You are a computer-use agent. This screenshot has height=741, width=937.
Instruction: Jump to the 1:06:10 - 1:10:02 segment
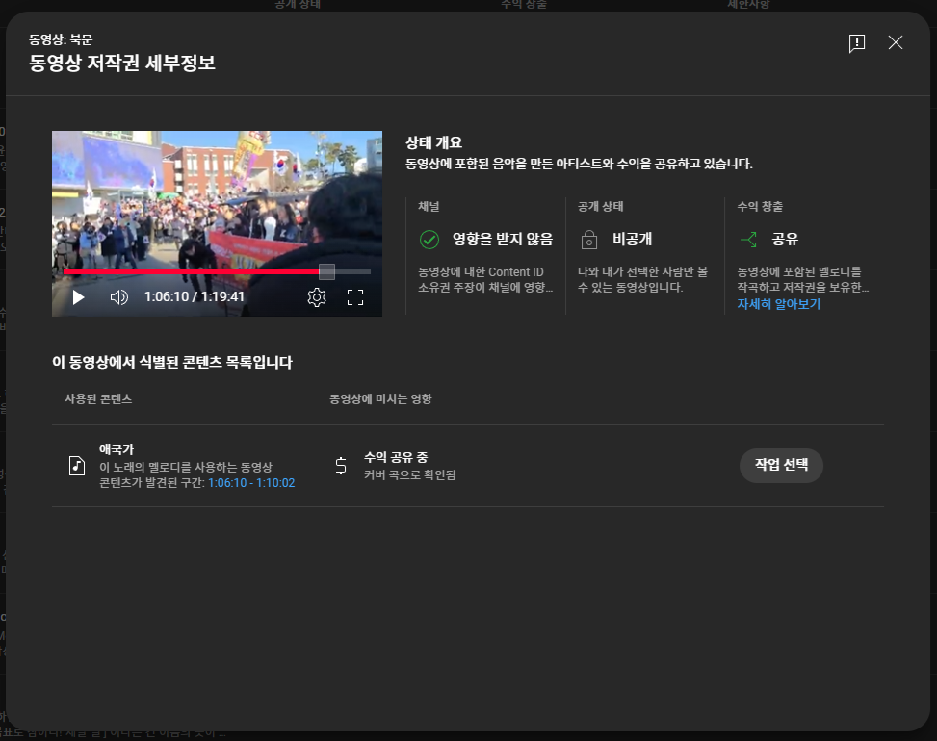point(251,482)
